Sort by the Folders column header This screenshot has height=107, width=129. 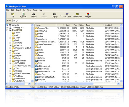(x=81, y=25)
